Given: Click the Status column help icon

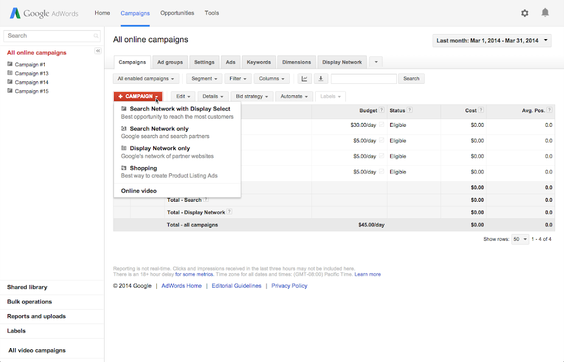Looking at the screenshot, I should [410, 110].
